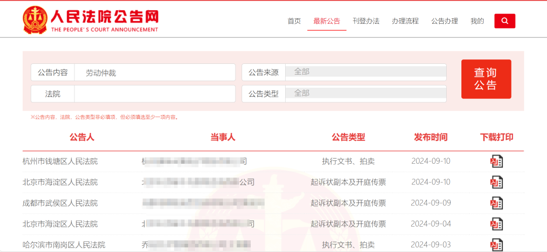Image resolution: width=547 pixels, height=252 pixels.
Task: Click 成都市武侯区人民法院 in the list
Action: tap(60, 203)
